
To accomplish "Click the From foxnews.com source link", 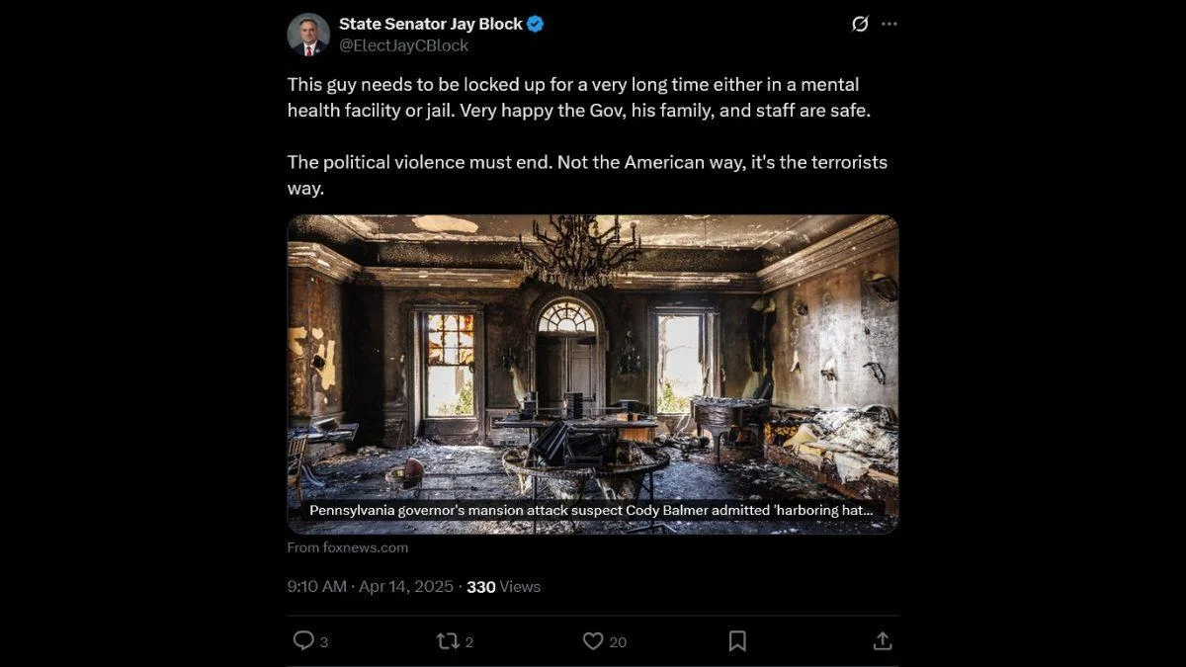I will (x=348, y=546).
